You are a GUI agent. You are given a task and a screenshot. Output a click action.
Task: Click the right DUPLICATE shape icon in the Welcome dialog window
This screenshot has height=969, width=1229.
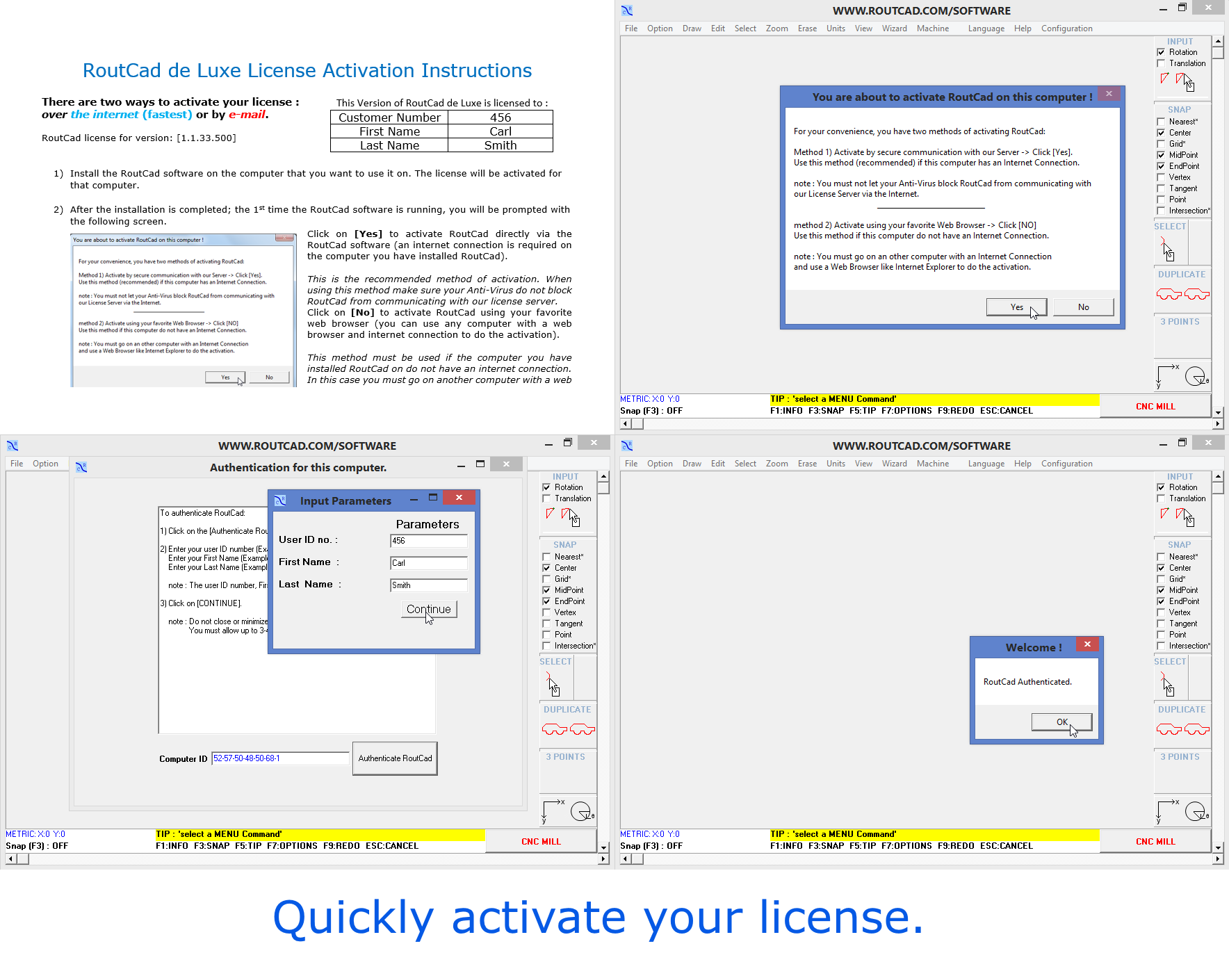point(1197,730)
